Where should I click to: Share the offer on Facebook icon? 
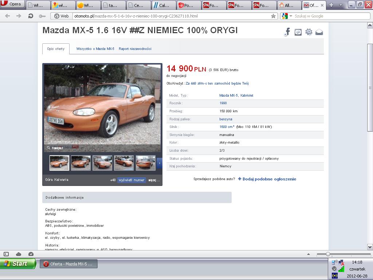287,32
